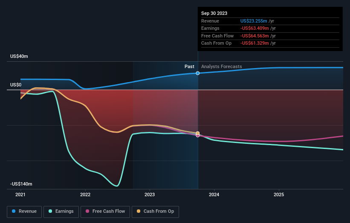Toggle the Earnings legend button
The height and width of the screenshot is (223, 350).
coord(61,212)
